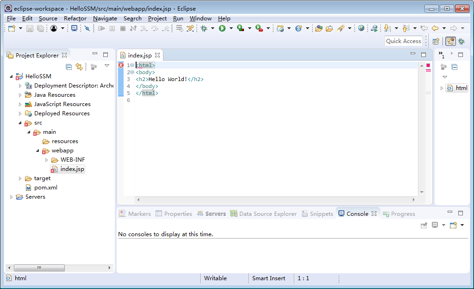Toggle the fold marker on line 2
This screenshot has width=474, height=289.
click(132, 72)
